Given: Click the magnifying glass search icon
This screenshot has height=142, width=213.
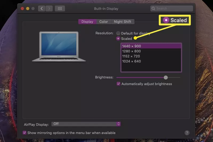Looking at the screenshot, I should click(153, 9).
